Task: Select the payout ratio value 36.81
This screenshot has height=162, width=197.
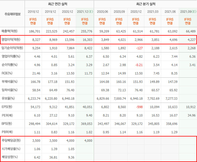Action: click(x=53, y=157)
